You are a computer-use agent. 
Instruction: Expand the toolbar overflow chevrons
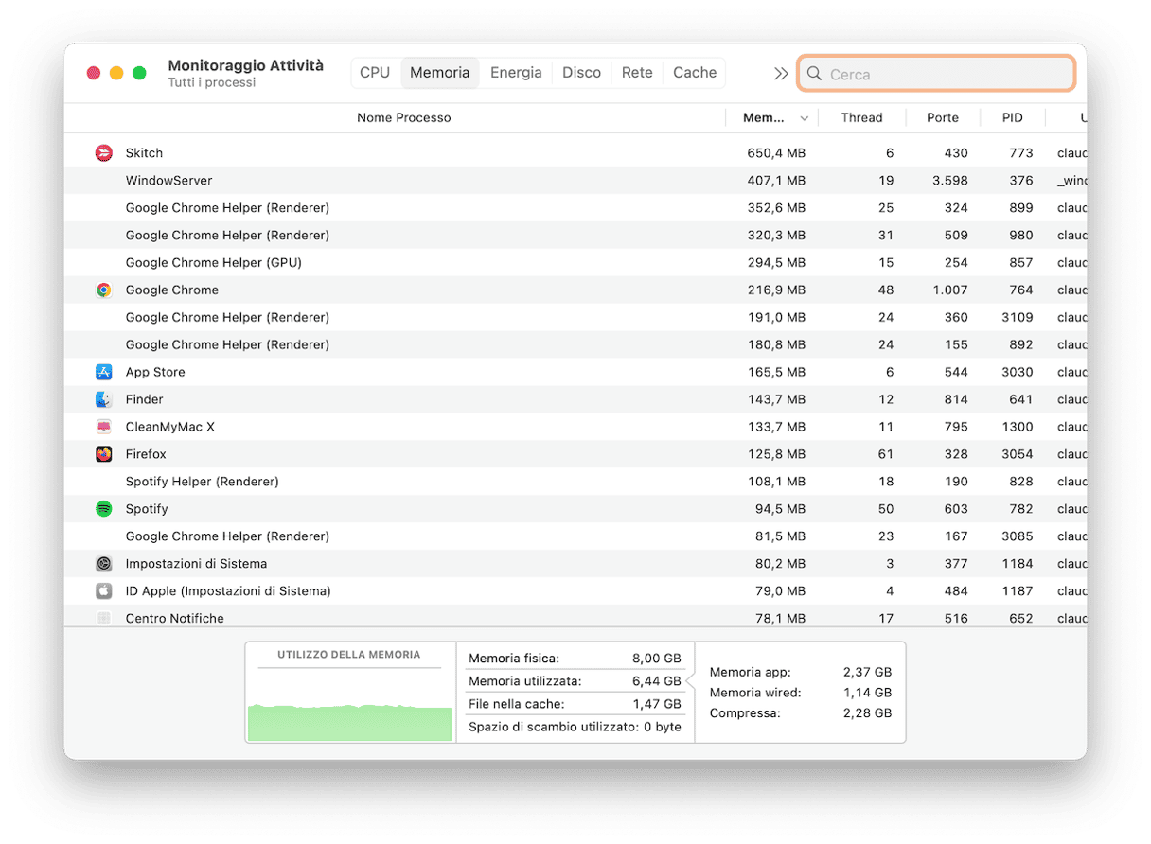click(x=781, y=74)
